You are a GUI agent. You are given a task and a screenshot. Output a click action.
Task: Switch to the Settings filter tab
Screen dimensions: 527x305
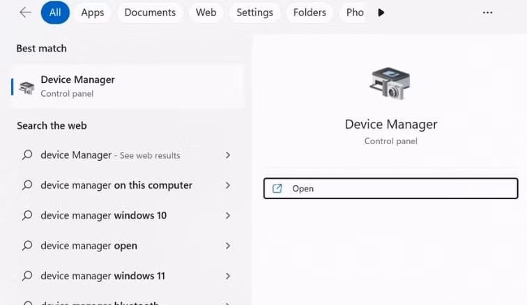254,13
